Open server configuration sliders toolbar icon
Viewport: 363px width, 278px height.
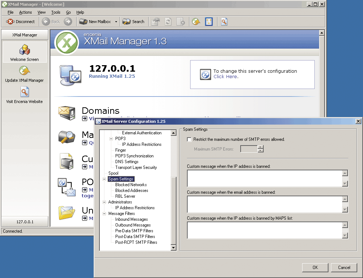pyautogui.click(x=209, y=22)
